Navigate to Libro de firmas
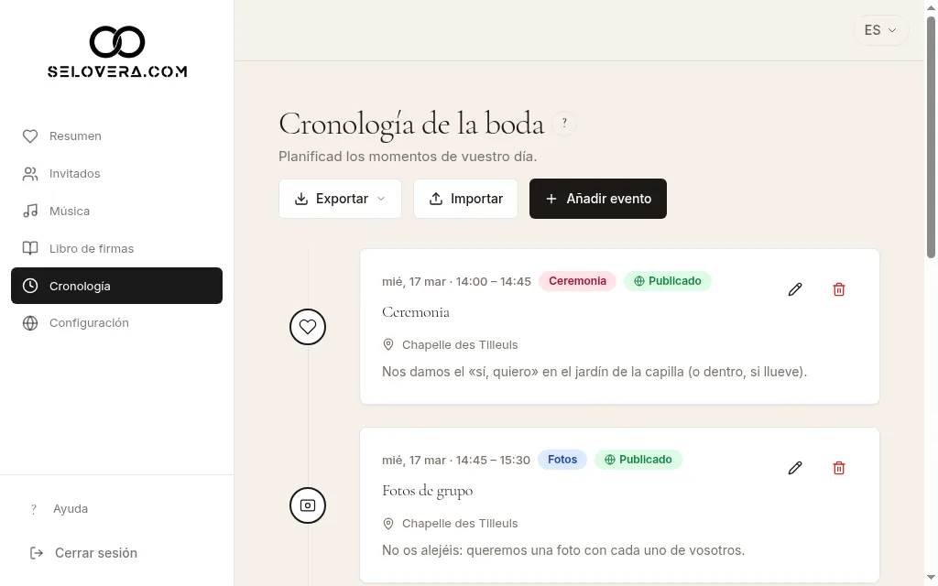Image resolution: width=938 pixels, height=586 pixels. pos(116,249)
